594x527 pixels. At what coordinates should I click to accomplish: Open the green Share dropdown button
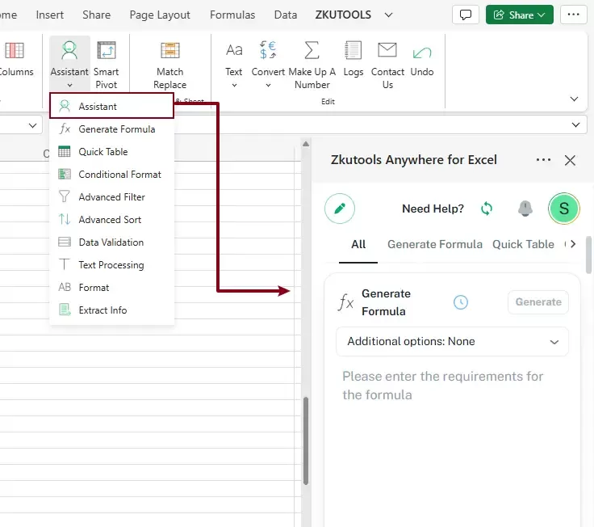(520, 15)
